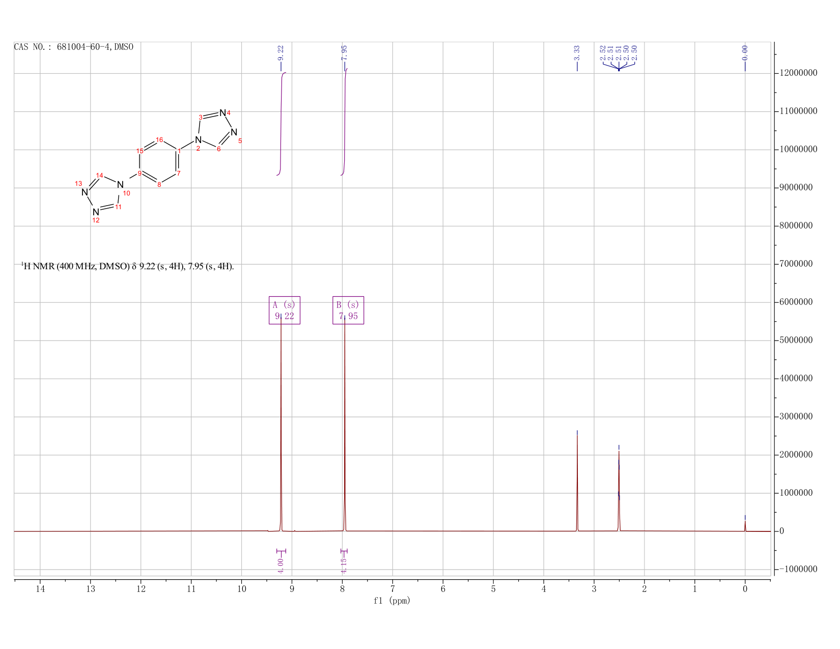
Task: Click atom N2 attached to the benzene ring
Action: click(x=198, y=139)
